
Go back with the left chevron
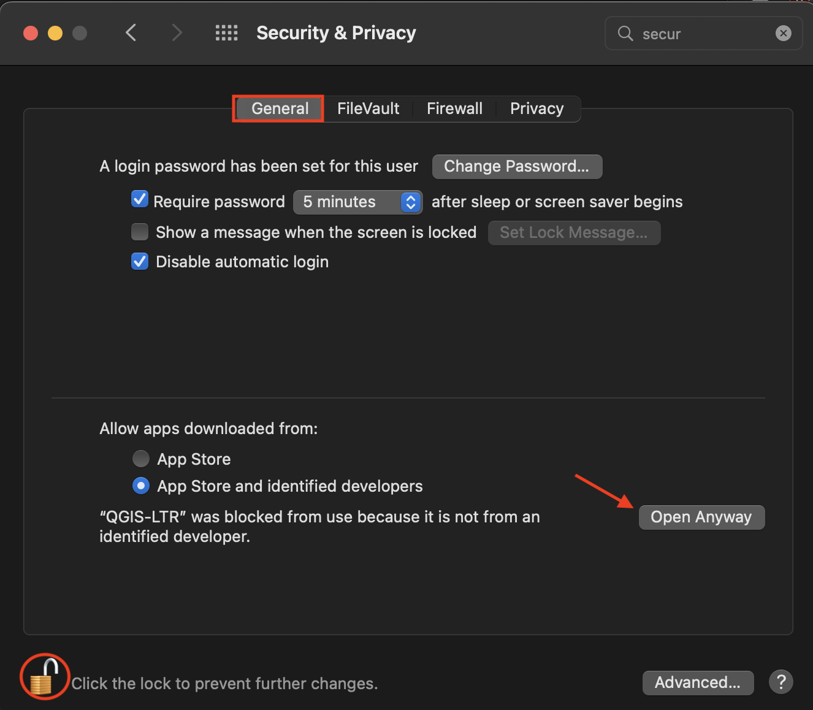click(131, 32)
